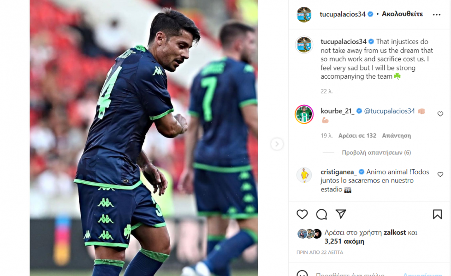Toggle Ακολουθείτε following status
Viewport: 451px width, 276px height.
[x=402, y=14]
